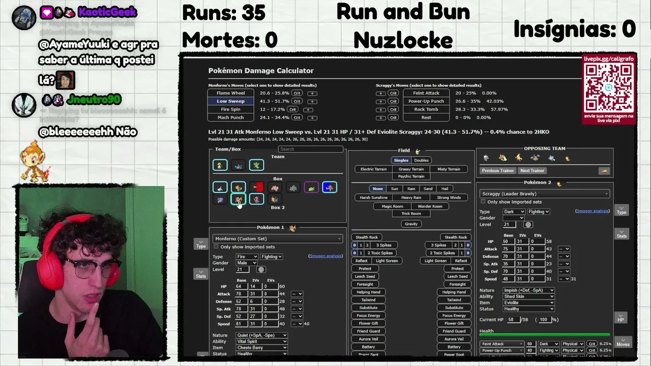Toggle Trick Room on the field
Image resolution: width=651 pixels, height=366 pixels.
pyautogui.click(x=411, y=213)
